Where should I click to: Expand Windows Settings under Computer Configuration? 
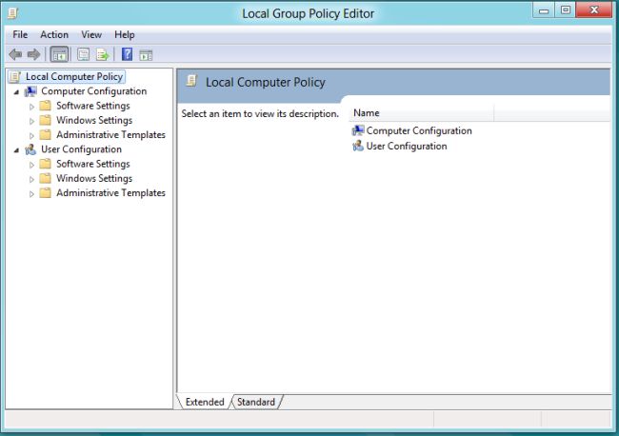31,121
